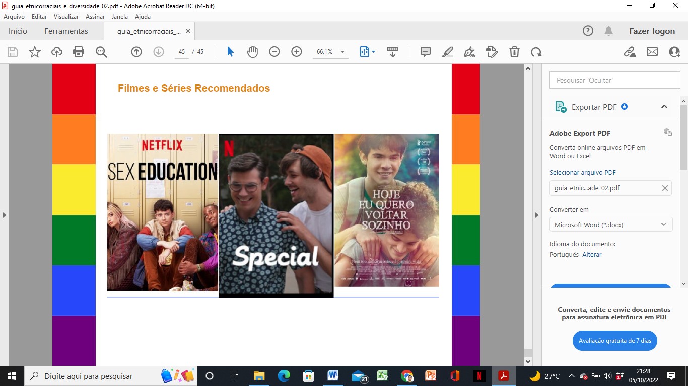This screenshot has width=688, height=386.
Task: Rotate the page clockwise
Action: 536,52
